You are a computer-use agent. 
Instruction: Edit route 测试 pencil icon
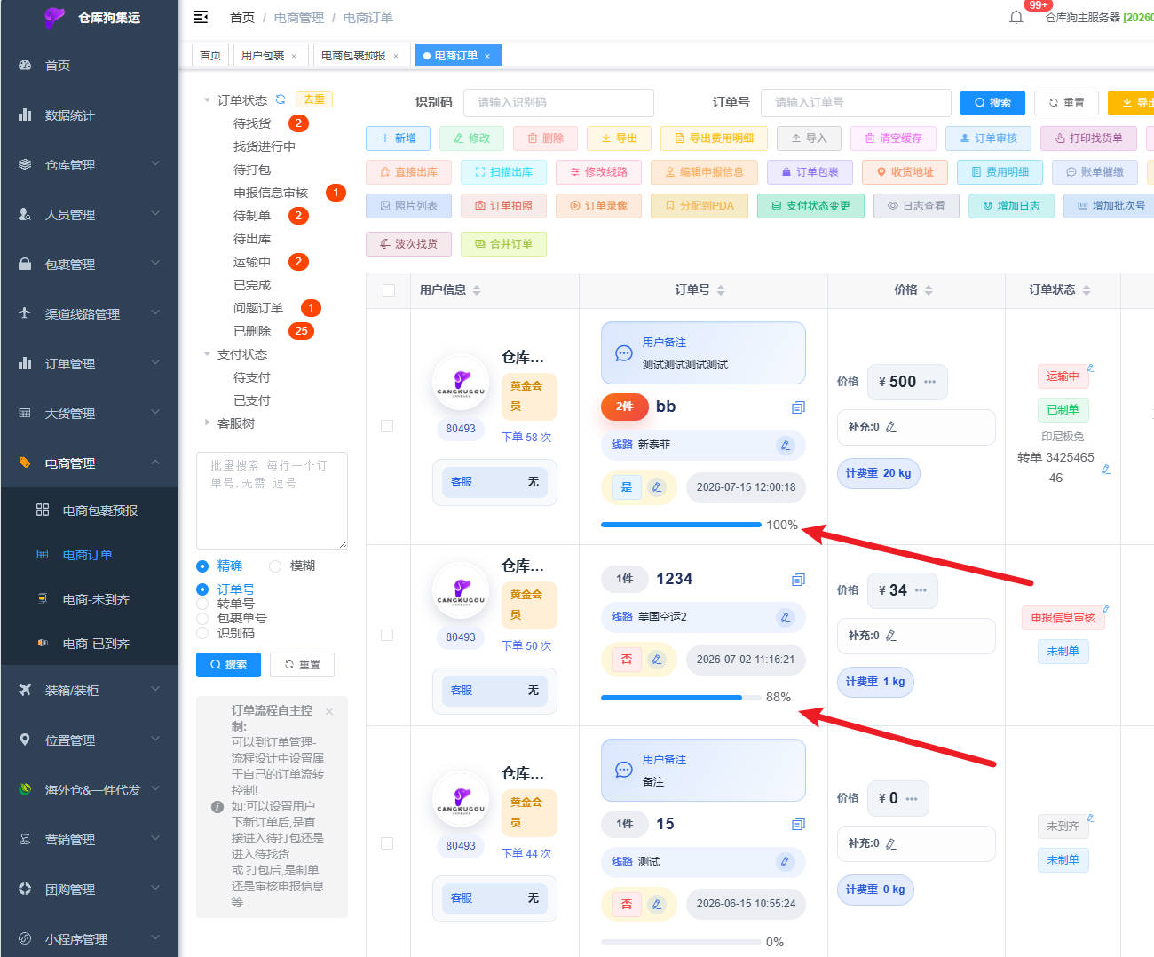click(785, 862)
